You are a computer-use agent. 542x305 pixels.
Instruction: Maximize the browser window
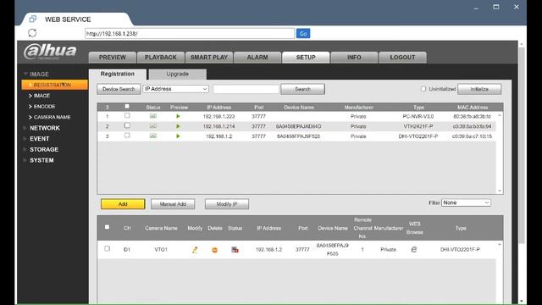coord(496,7)
